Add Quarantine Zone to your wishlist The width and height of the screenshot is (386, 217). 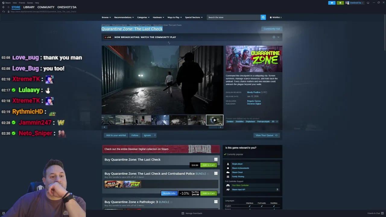[116, 135]
